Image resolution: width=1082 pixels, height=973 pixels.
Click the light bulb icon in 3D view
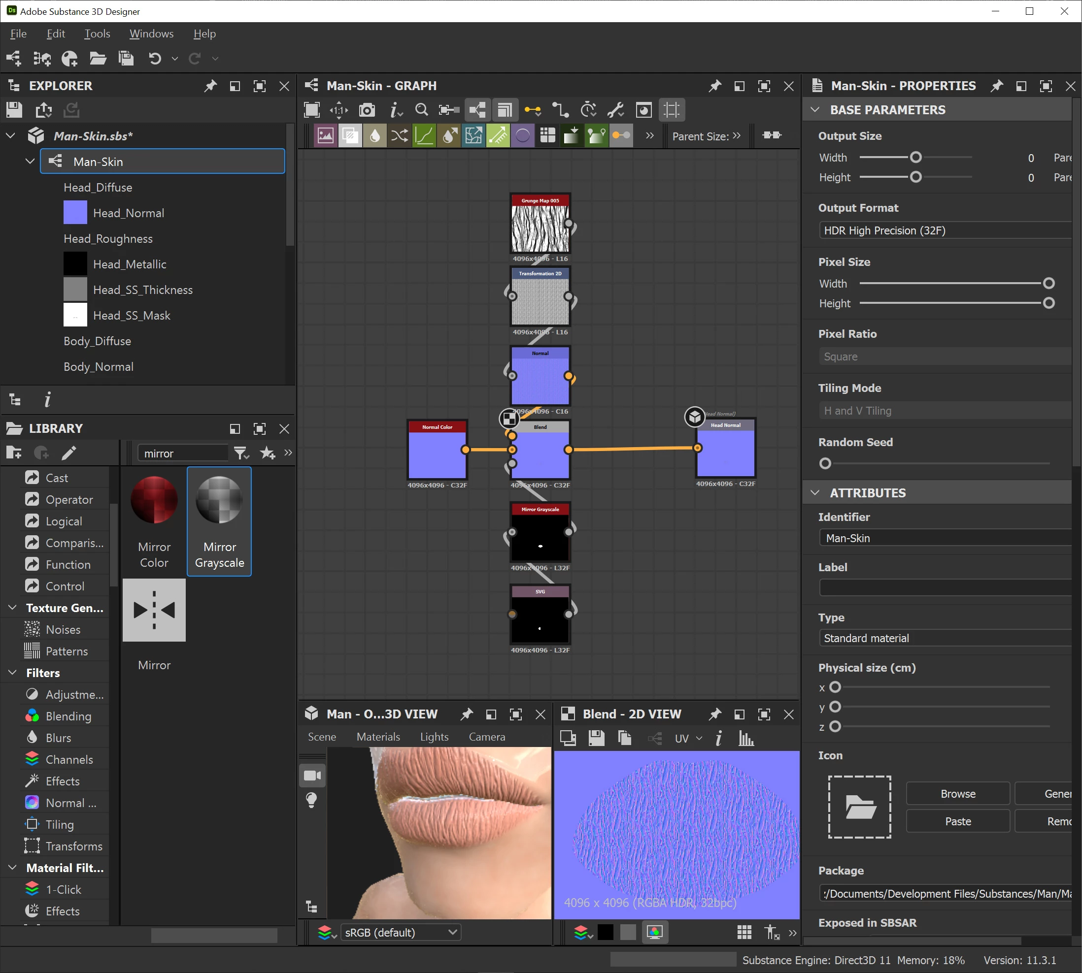point(311,800)
